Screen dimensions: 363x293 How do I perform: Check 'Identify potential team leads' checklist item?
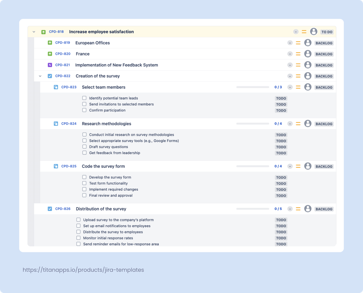pos(84,98)
